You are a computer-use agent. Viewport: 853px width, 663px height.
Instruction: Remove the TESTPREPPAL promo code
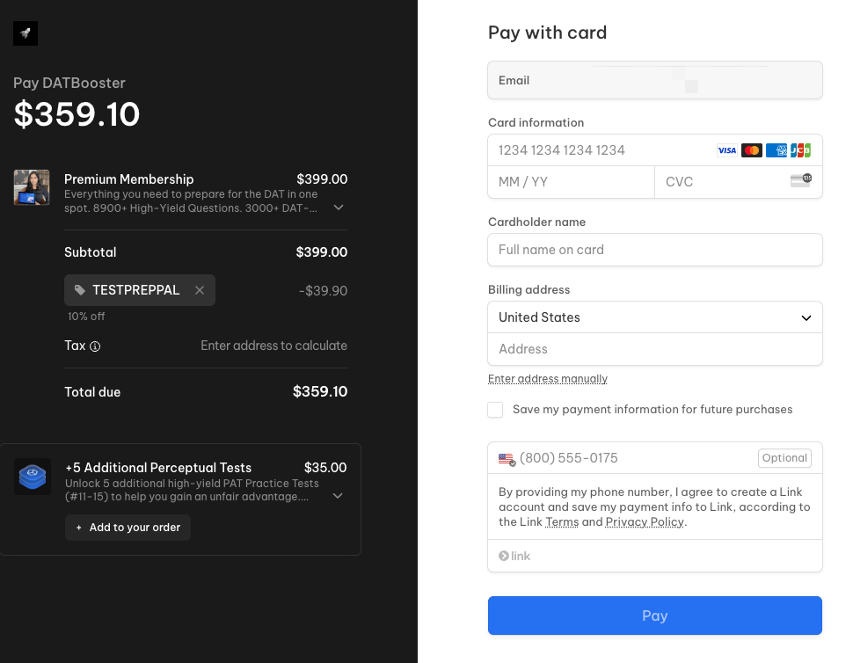[x=200, y=290]
